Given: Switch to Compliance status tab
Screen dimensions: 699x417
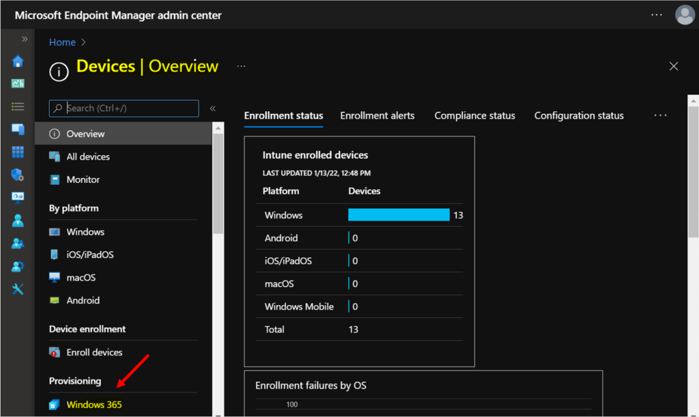Looking at the screenshot, I should (475, 115).
